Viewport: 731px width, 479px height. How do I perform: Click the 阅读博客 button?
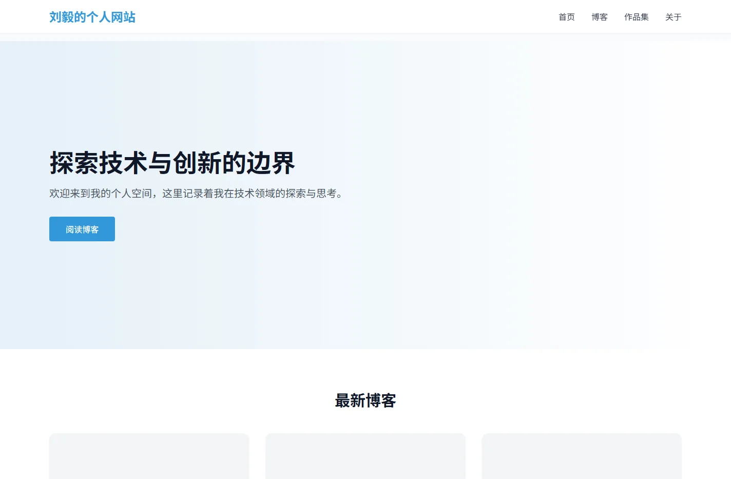click(82, 229)
